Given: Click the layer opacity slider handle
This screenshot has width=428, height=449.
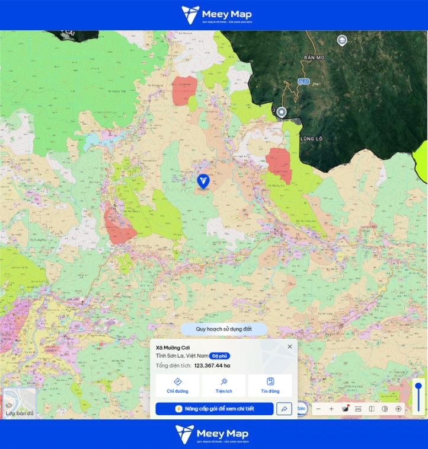Looking at the screenshot, I should click(419, 386).
